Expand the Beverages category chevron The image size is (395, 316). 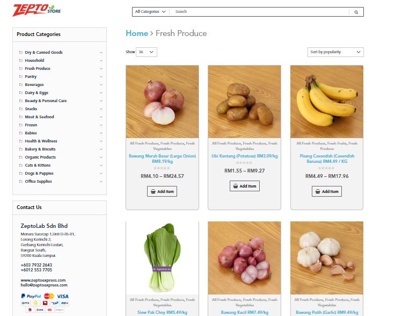(101, 85)
